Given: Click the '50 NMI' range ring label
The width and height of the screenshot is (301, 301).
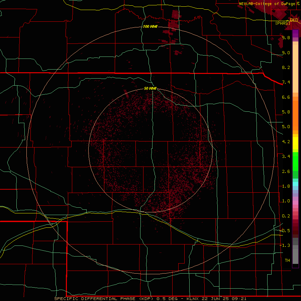Looking at the screenshot, I should 150,88.
